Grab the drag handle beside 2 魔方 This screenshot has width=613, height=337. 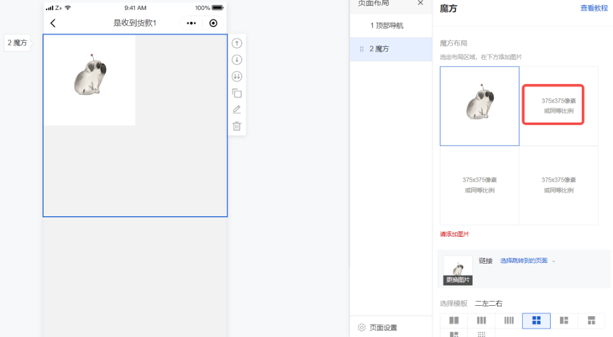[x=362, y=49]
